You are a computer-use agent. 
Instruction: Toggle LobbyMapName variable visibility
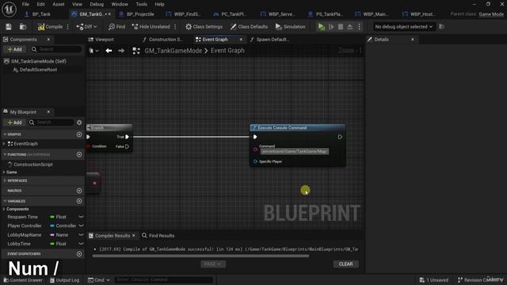click(x=81, y=235)
